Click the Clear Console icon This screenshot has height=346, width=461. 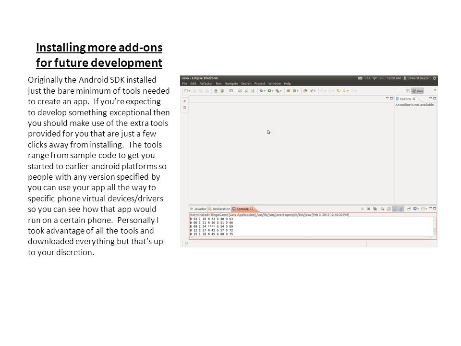(383, 209)
